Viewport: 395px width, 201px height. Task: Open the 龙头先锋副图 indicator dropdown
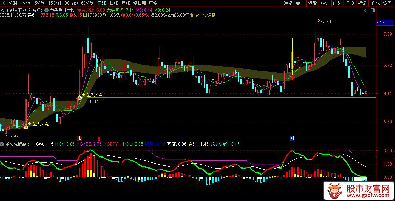[2, 144]
